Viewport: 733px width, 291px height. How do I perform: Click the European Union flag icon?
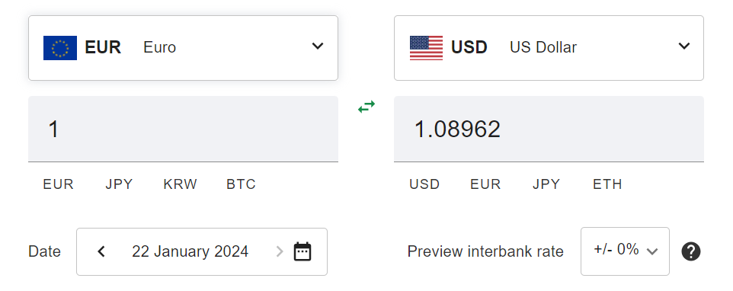pyautogui.click(x=60, y=48)
